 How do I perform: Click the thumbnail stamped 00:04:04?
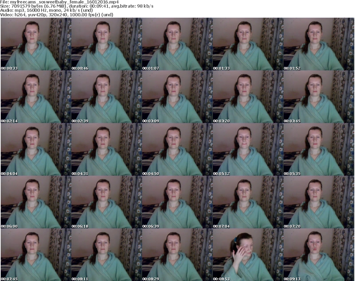pos(36,149)
